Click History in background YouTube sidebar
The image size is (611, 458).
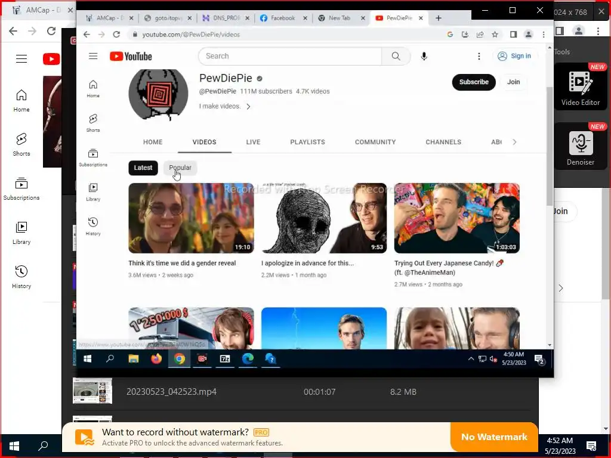point(21,277)
